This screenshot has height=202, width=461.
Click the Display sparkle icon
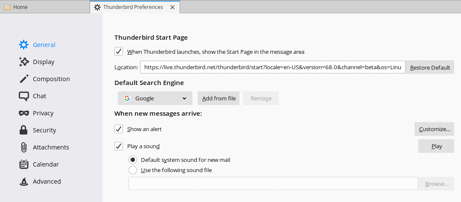[24, 62]
